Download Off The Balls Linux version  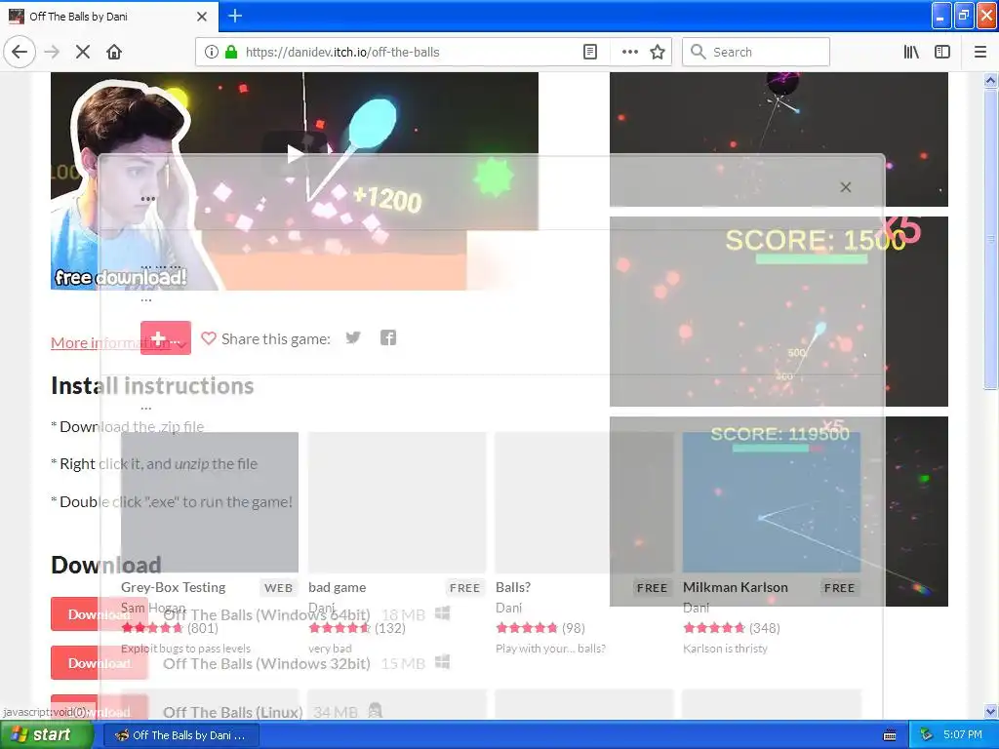[x=99, y=708]
